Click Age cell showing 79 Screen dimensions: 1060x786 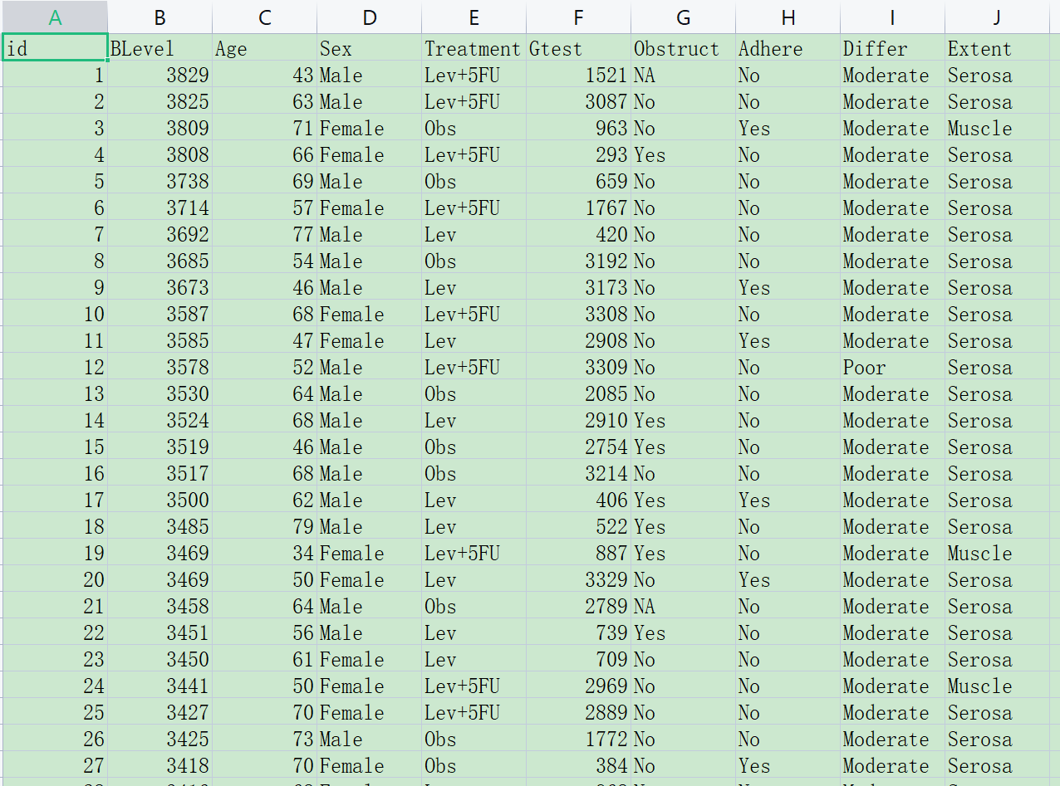264,527
